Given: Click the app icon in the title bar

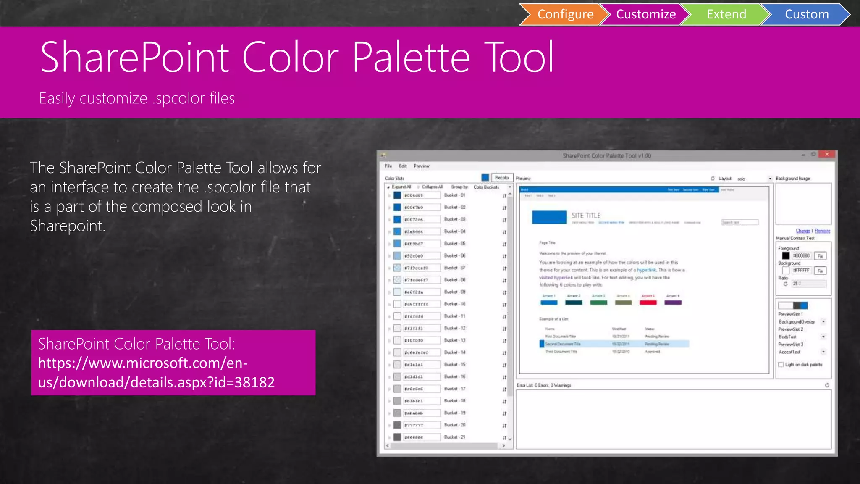Looking at the screenshot, I should [x=383, y=155].
